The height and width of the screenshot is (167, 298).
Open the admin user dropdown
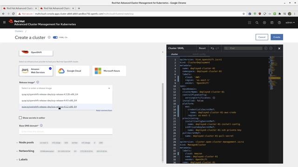pyautogui.click(x=290, y=23)
